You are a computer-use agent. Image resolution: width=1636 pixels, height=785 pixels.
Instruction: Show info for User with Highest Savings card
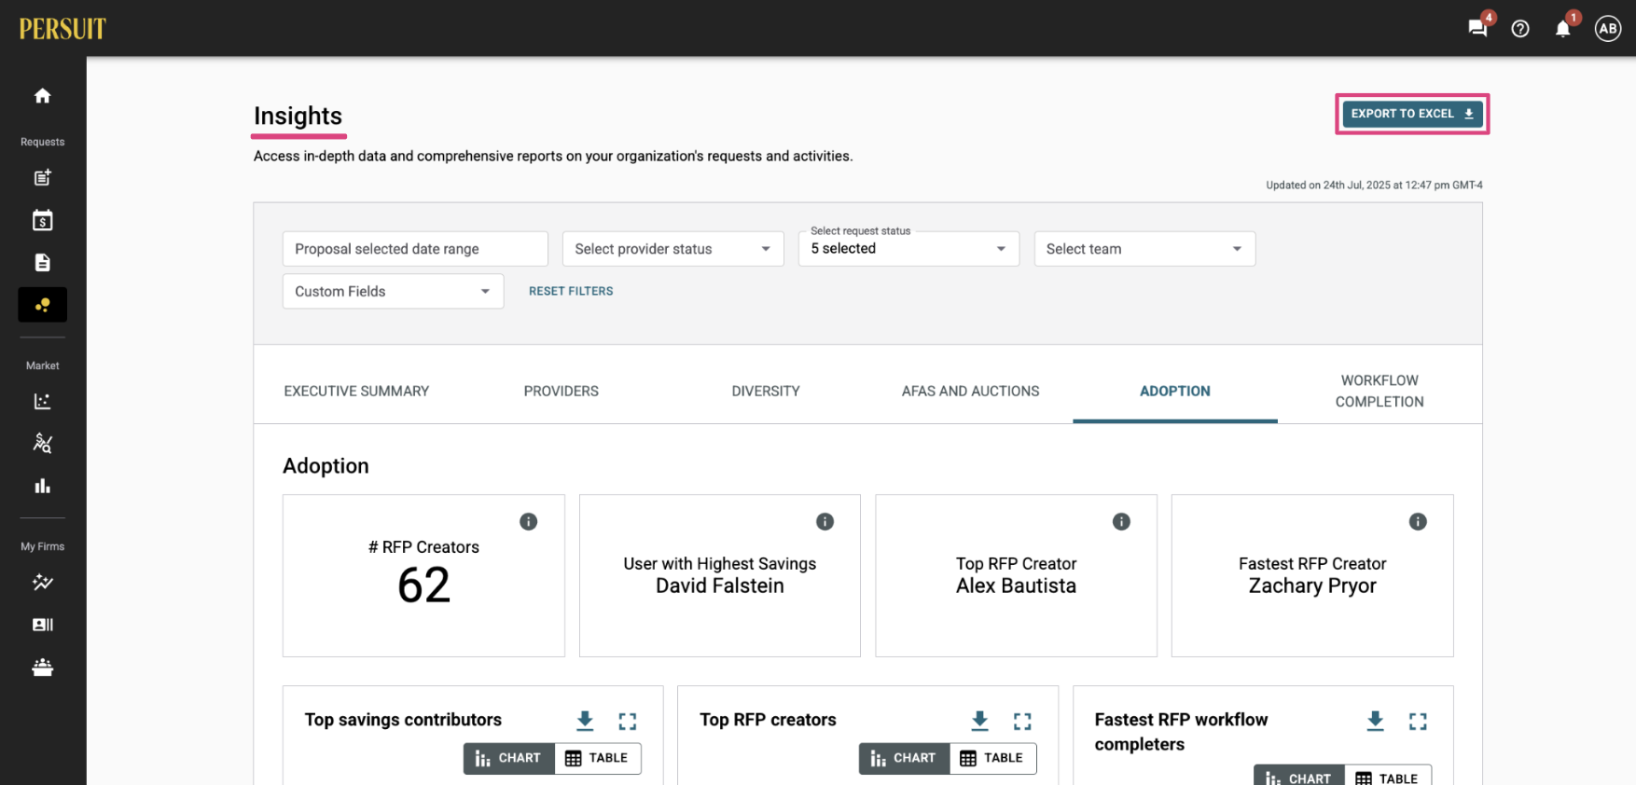click(825, 521)
